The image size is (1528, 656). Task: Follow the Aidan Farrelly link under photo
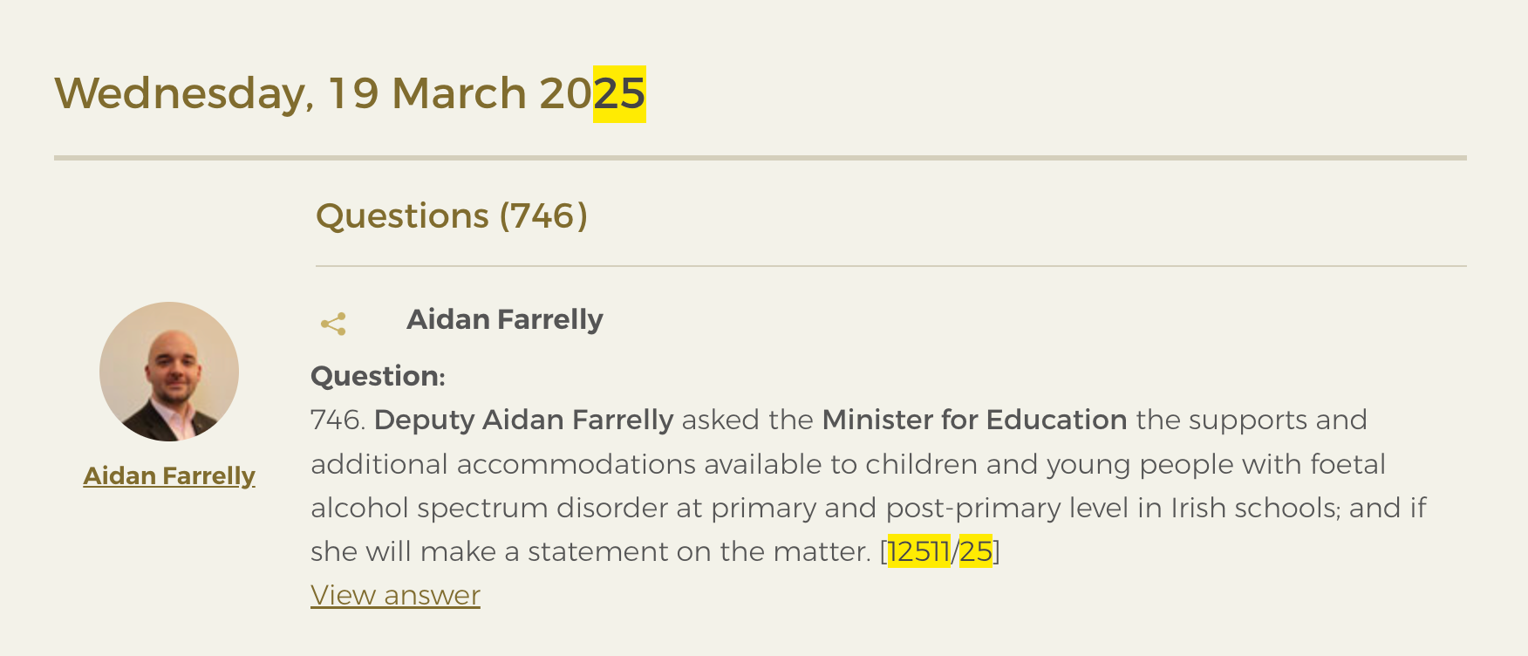tap(169, 475)
